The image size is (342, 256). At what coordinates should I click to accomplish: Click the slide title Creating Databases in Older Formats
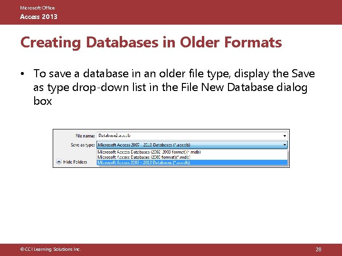coord(151,42)
